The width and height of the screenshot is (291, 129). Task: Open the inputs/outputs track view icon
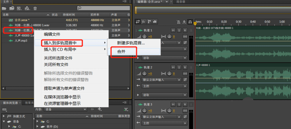(138, 21)
